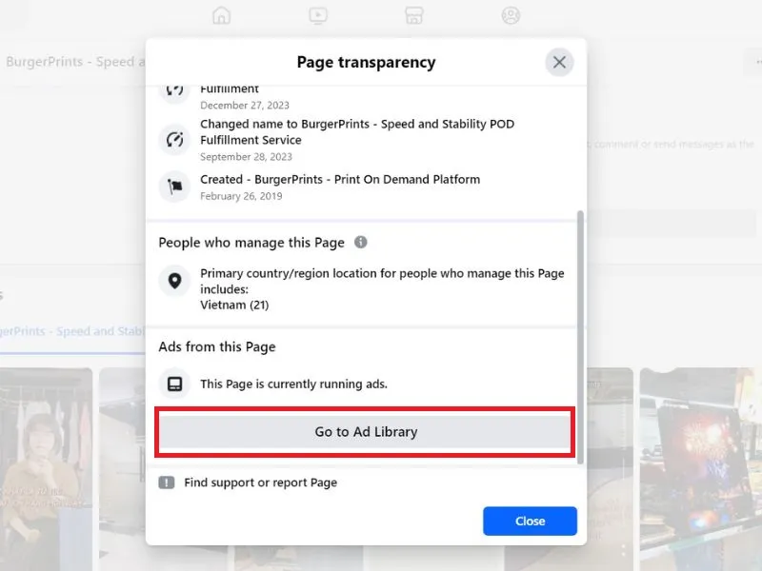Select the Created - BurgerPrints history entry
Viewport: 762px width, 571px height.
[x=340, y=187]
